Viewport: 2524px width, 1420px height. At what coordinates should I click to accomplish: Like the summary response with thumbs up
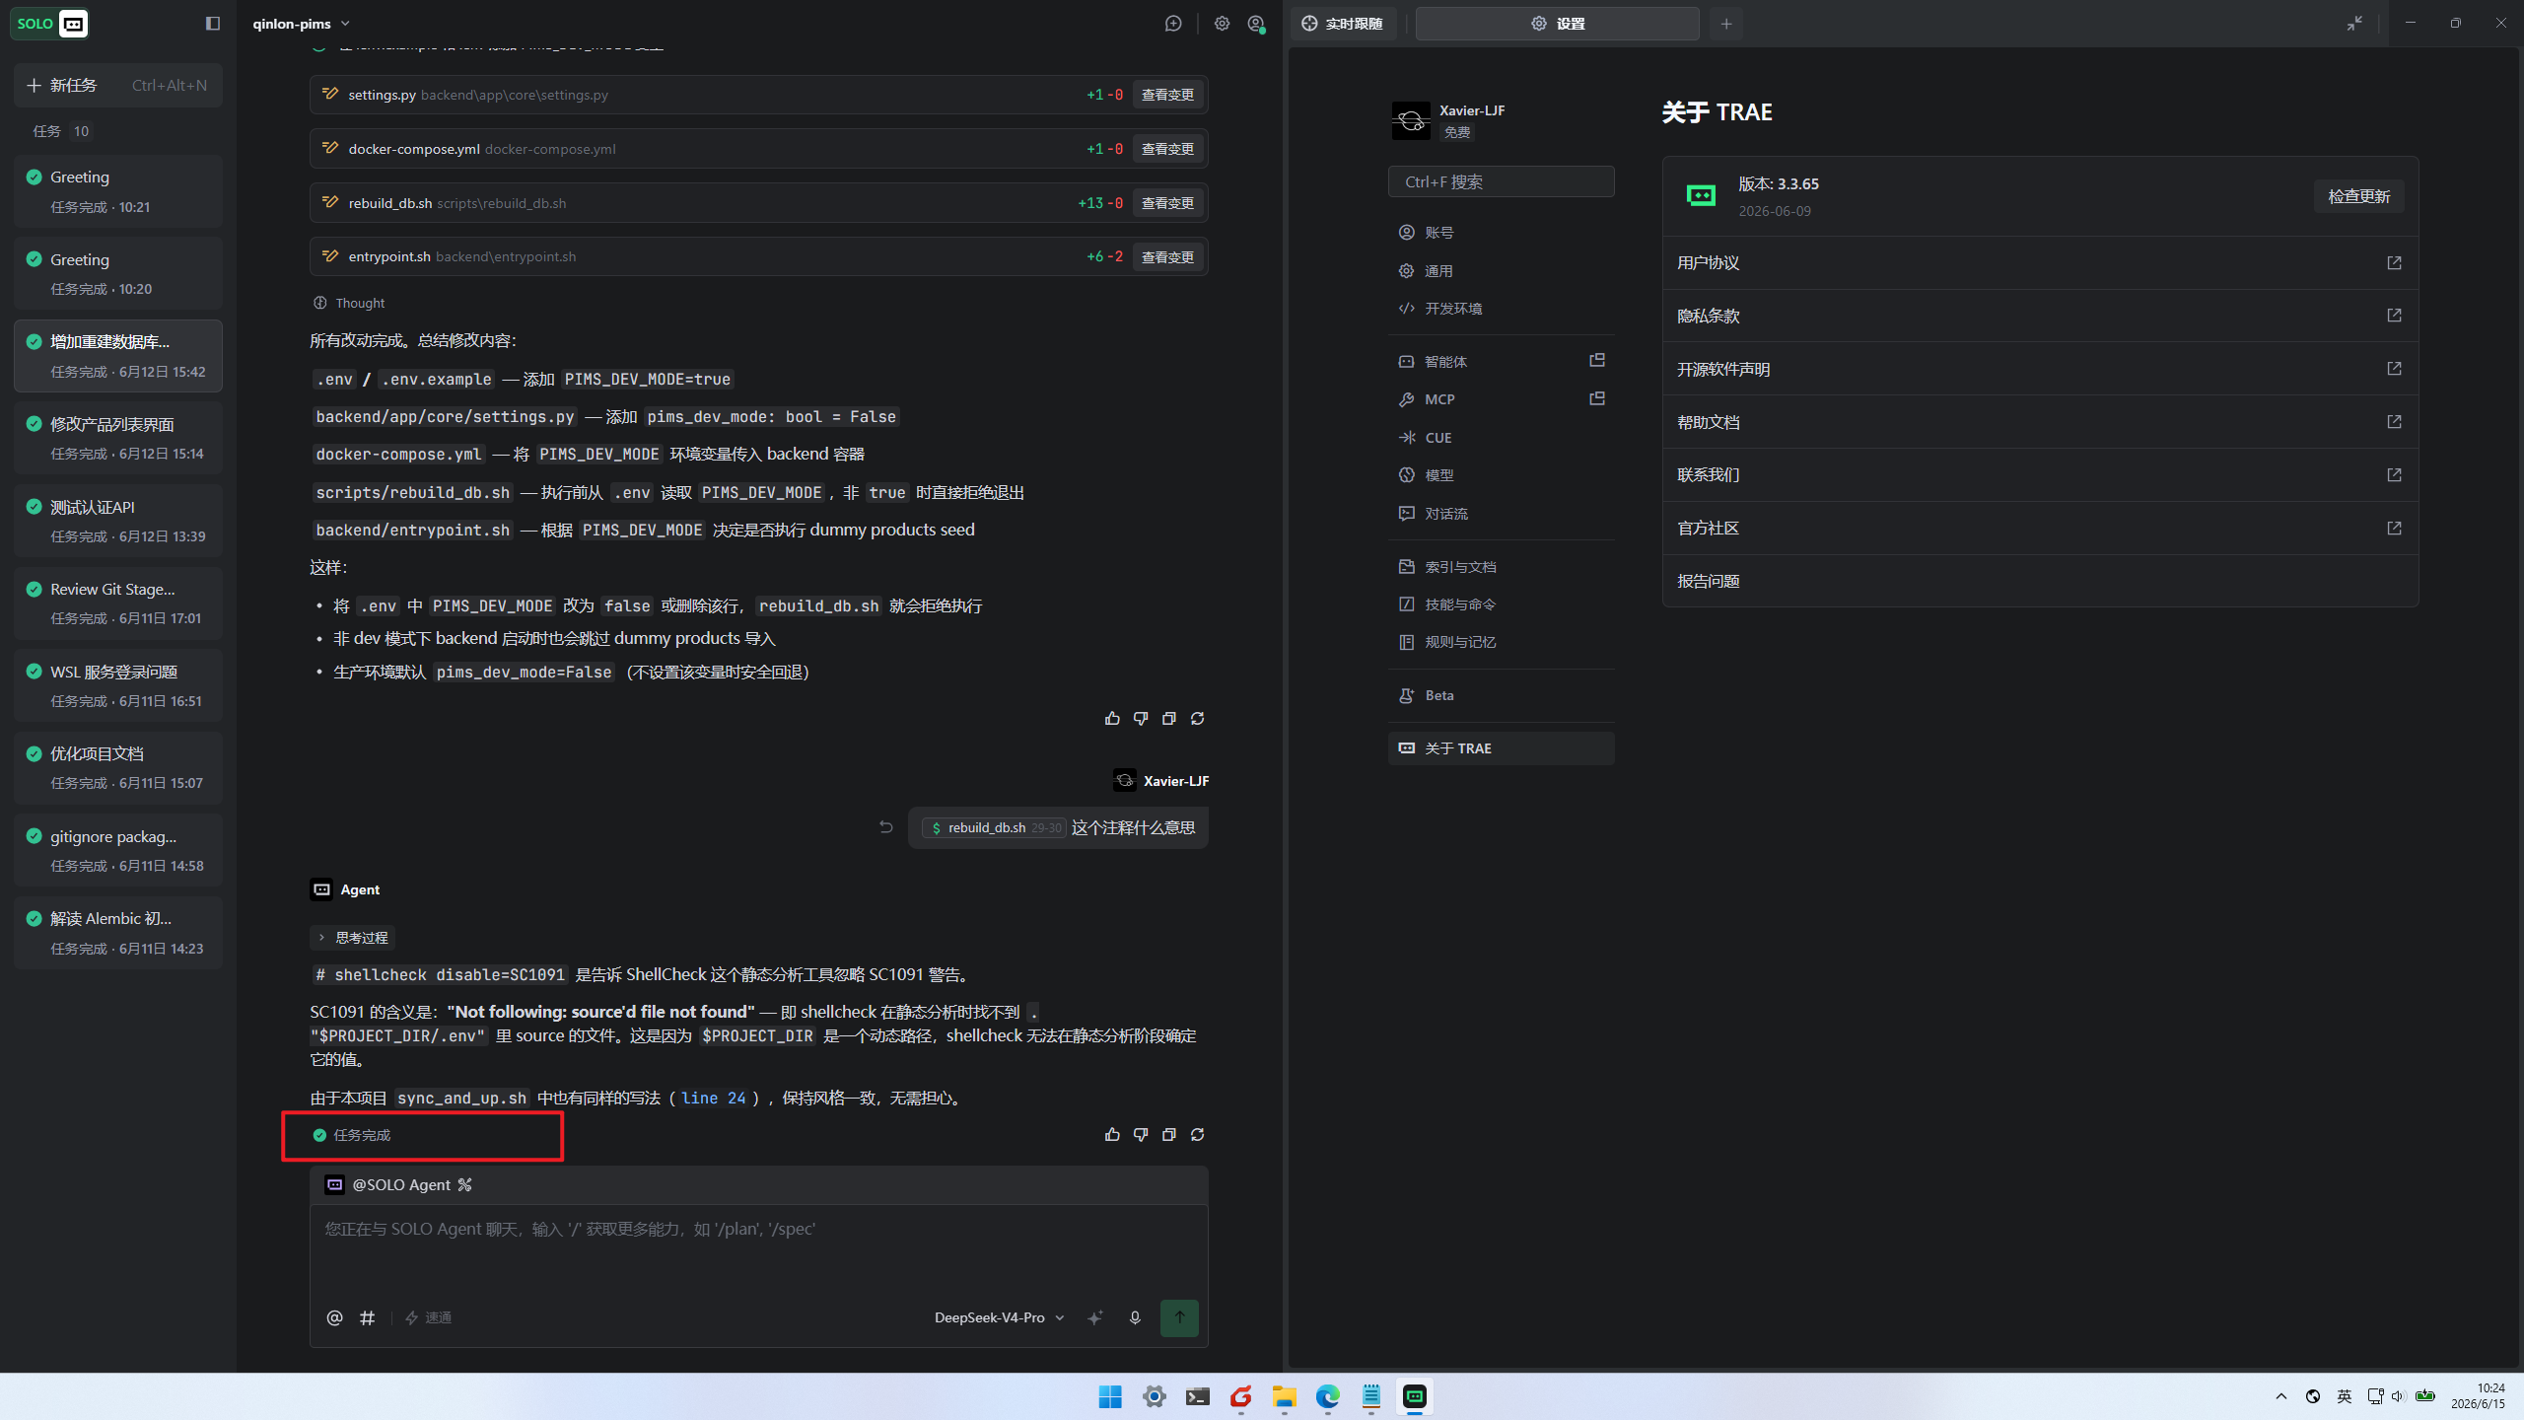click(1112, 719)
